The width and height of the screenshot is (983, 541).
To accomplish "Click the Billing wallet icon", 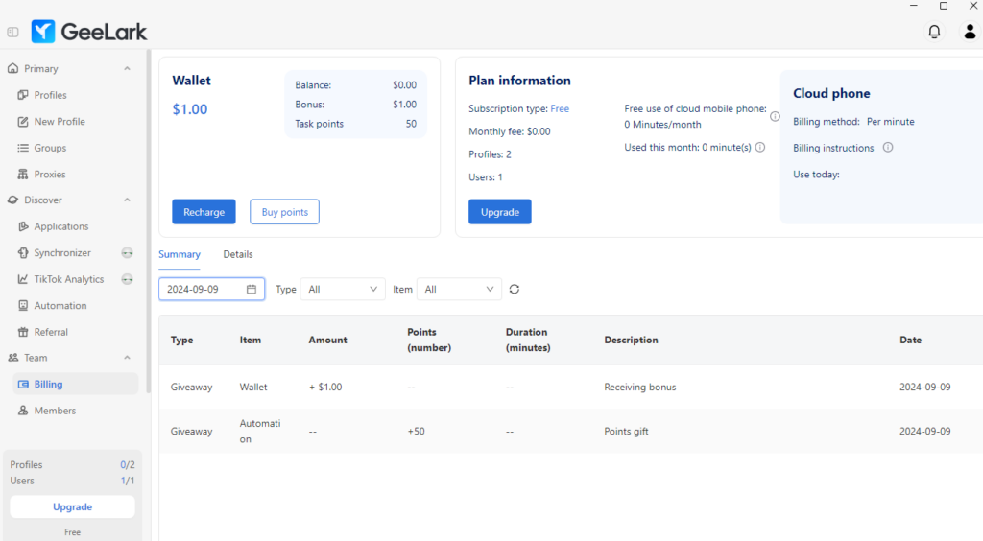I will coord(23,384).
